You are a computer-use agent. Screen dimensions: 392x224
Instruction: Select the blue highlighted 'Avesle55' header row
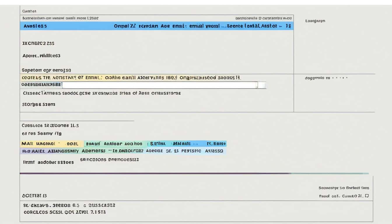(x=35, y=26)
